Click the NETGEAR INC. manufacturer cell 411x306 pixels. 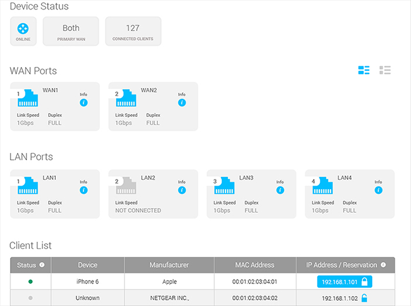pyautogui.click(x=169, y=298)
